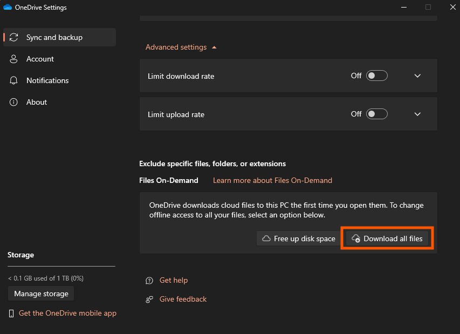Click the Notifications bell icon
Screen dimensions: 460x334
13,80
